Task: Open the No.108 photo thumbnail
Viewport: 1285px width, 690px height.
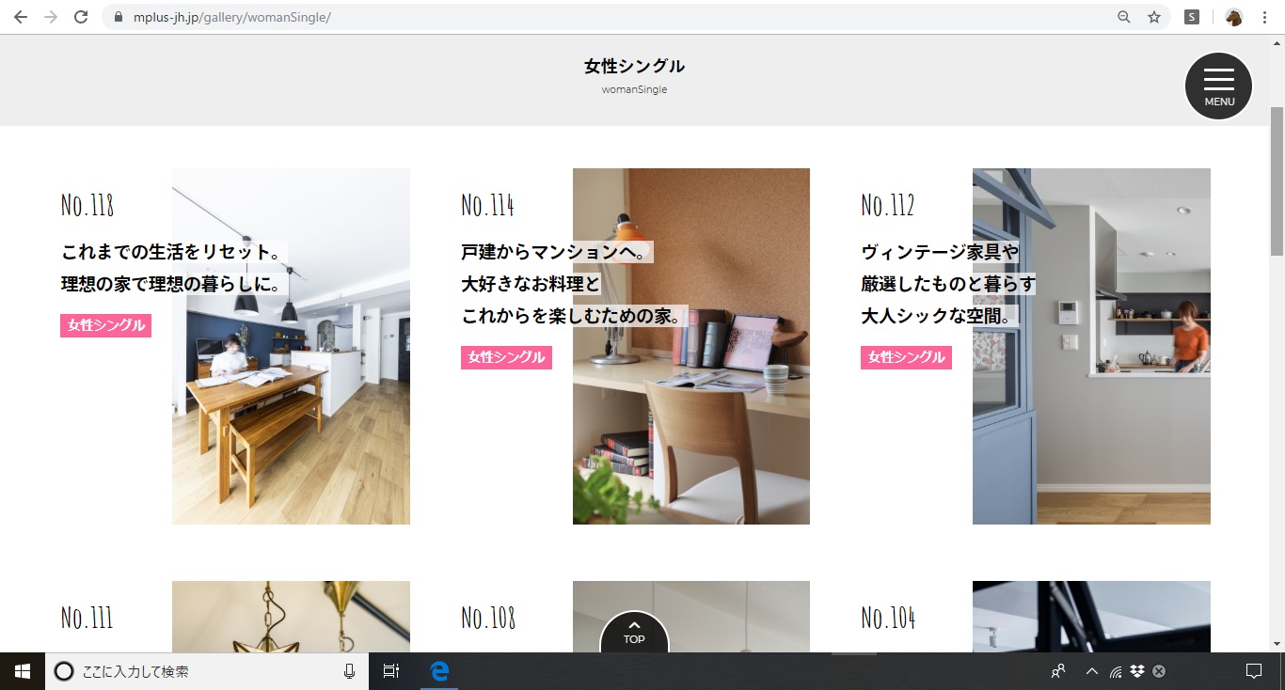Action: coord(691,617)
